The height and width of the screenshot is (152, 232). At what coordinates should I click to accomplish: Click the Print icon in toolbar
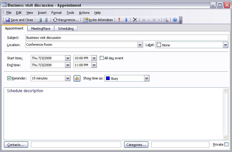tap(39, 20)
